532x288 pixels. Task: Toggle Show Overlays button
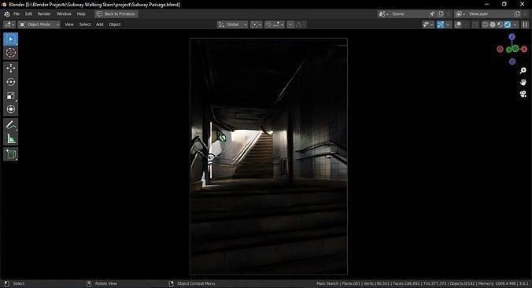458,24
